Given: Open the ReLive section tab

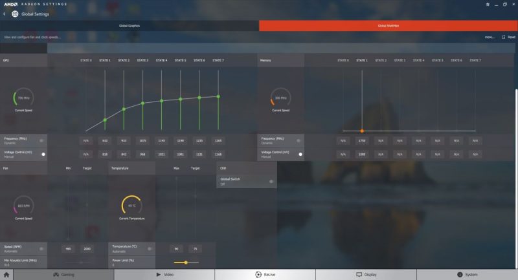Looking at the screenshot, I should point(265,274).
